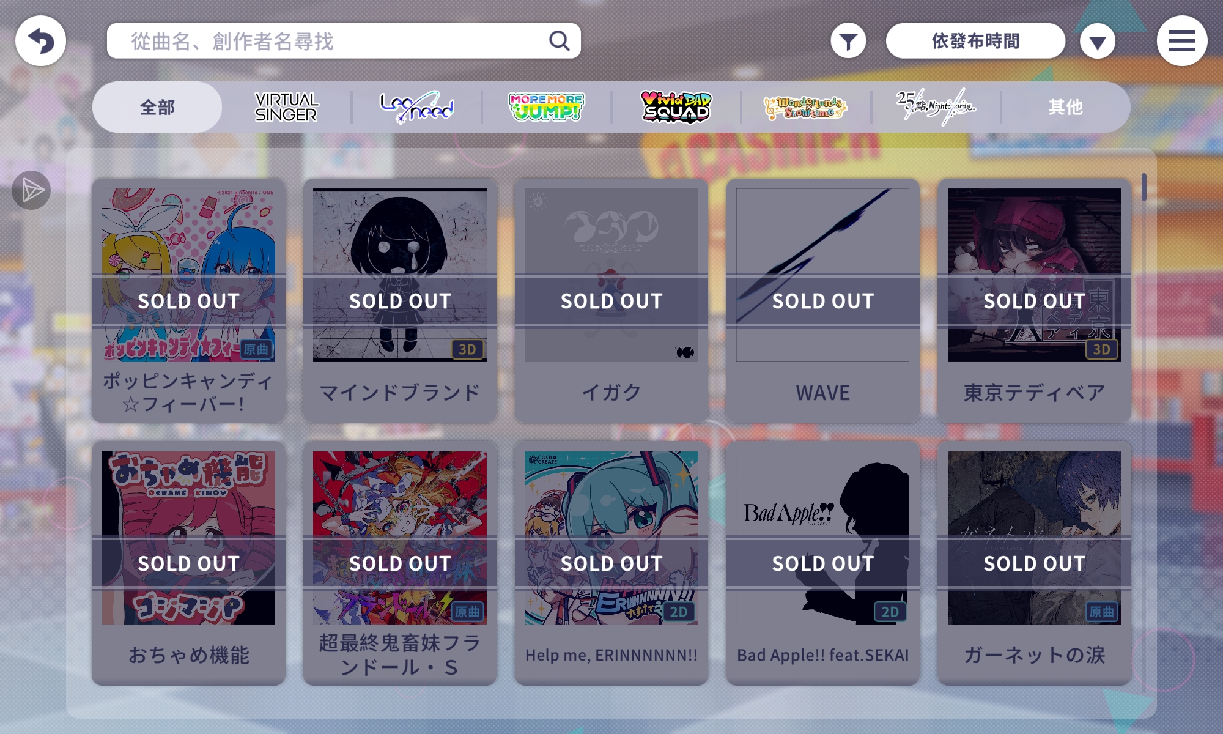This screenshot has height=734, width=1223.
Task: Click the side panel arrow icon
Action: pos(31,190)
